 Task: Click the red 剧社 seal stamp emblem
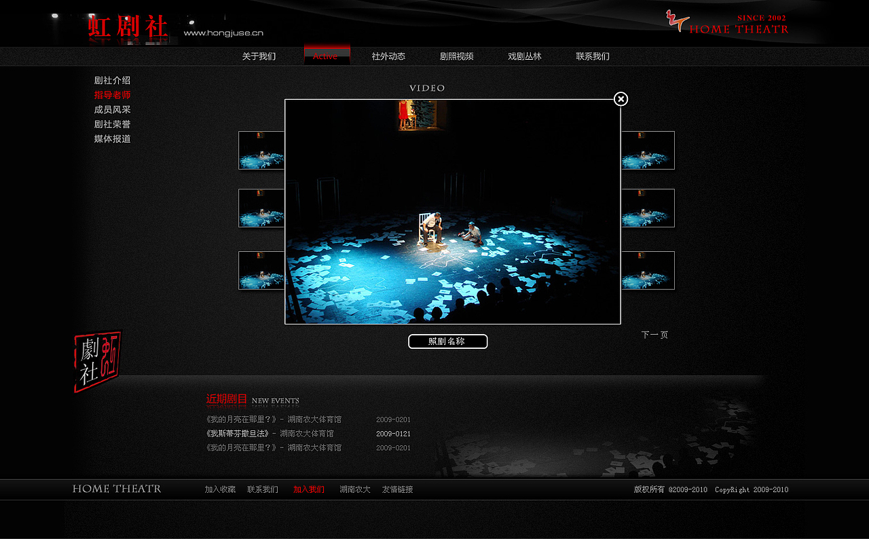[x=98, y=362]
